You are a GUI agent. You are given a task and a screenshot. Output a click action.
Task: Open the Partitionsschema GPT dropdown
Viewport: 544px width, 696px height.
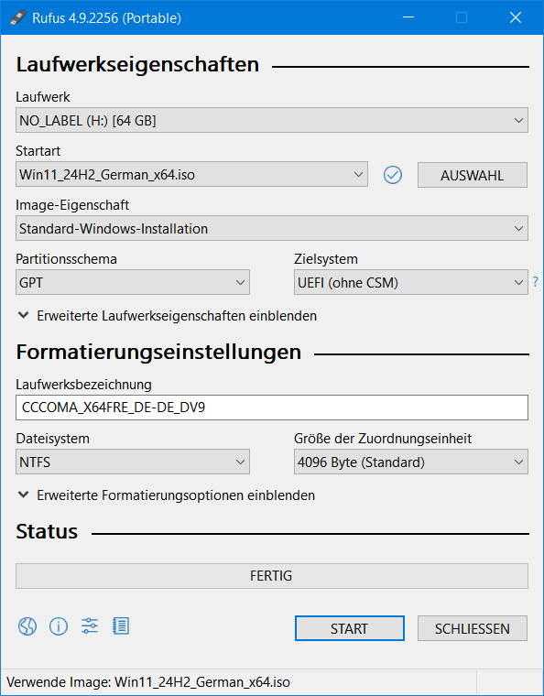coord(133,282)
